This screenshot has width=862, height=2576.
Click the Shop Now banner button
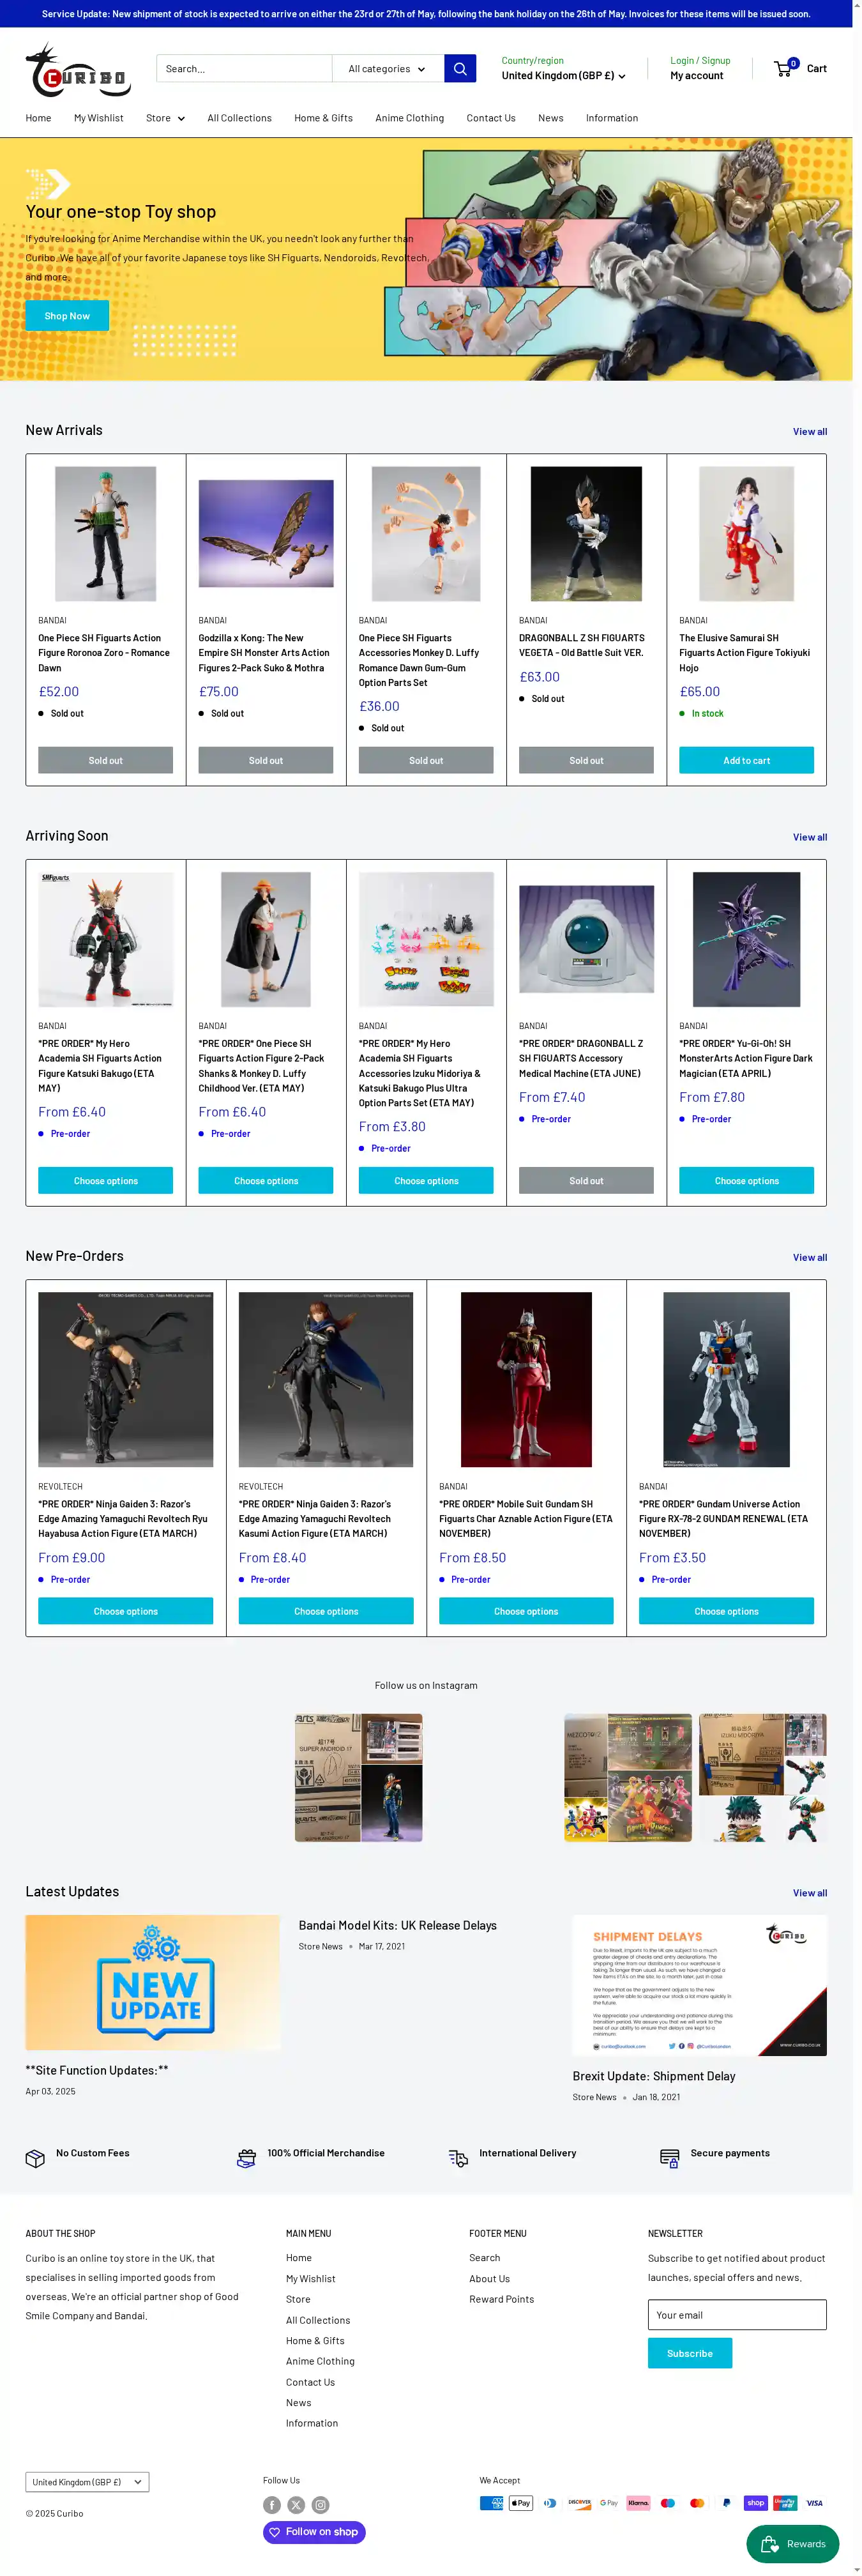click(x=67, y=316)
